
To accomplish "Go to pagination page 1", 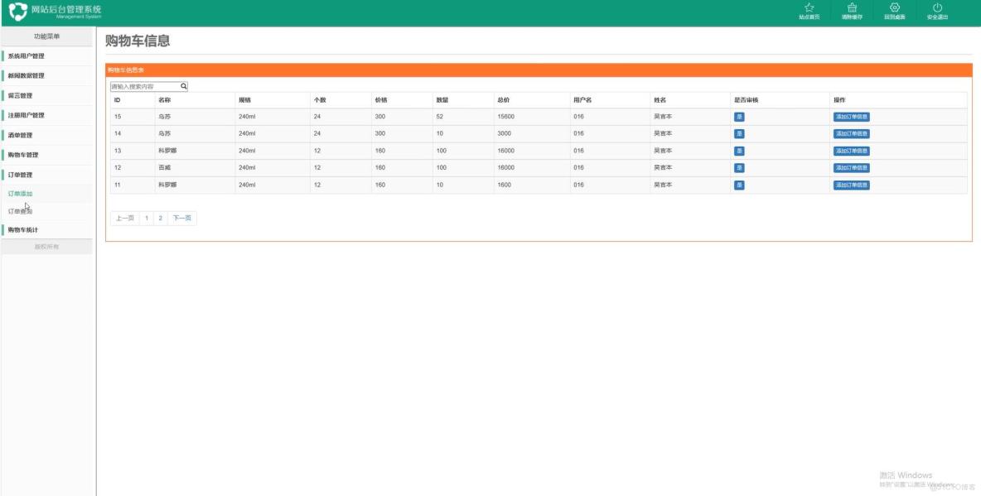I will pos(147,219).
